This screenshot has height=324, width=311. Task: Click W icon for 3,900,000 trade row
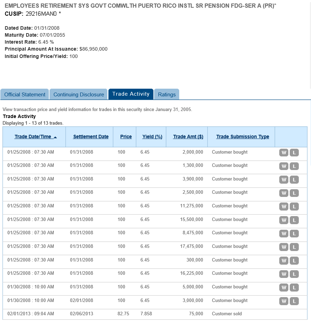click(284, 179)
